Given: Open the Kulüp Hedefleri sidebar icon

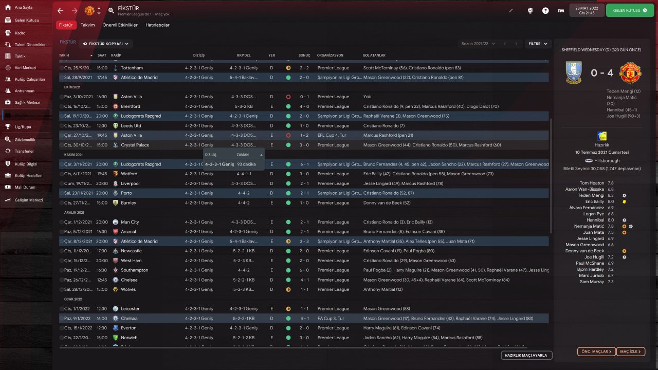Looking at the screenshot, I should pyautogui.click(x=8, y=176).
